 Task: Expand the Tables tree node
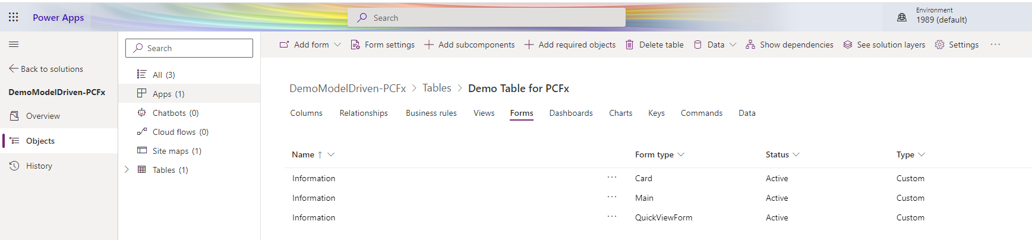127,169
